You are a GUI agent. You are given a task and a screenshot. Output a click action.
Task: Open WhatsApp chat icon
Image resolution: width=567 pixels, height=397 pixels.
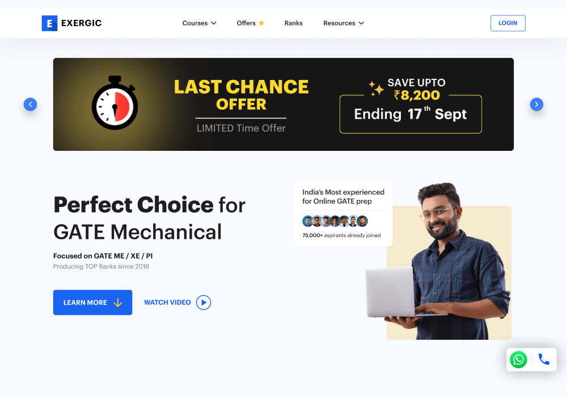[518, 360]
